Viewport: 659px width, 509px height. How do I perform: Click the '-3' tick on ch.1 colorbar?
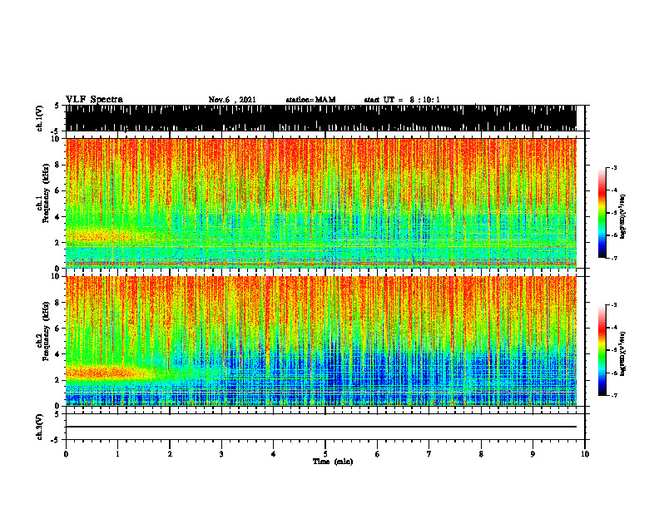[613, 167]
